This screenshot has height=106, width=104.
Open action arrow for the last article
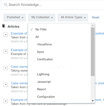tap(6, 101)
